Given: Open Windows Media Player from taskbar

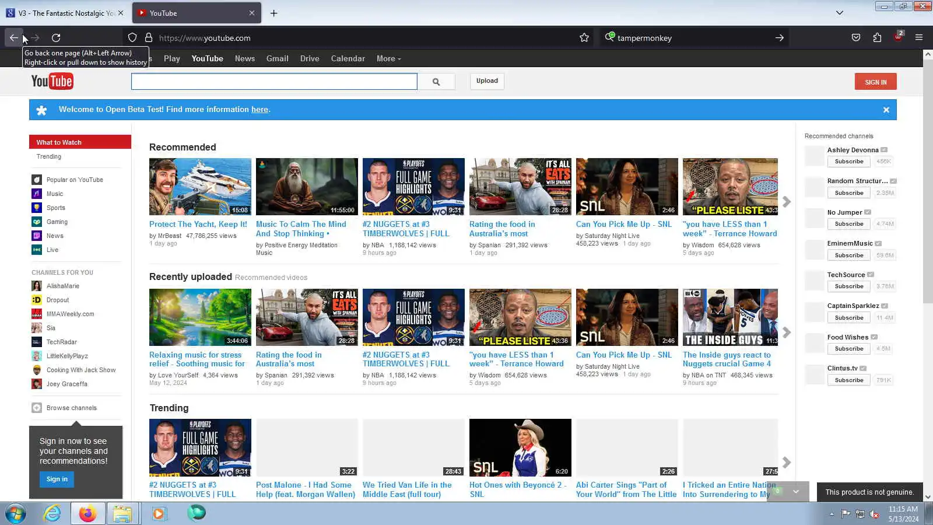Looking at the screenshot, I should (x=159, y=513).
